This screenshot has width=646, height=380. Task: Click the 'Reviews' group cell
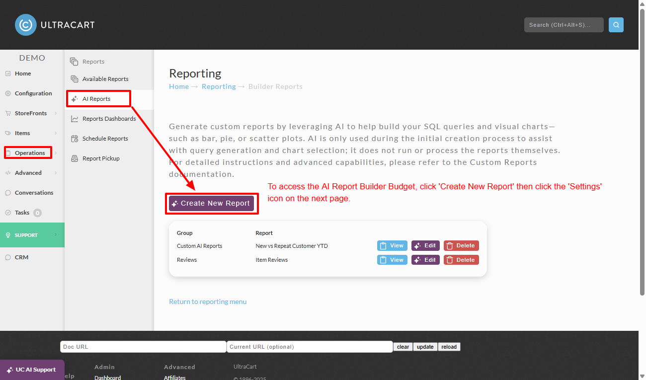[187, 260]
